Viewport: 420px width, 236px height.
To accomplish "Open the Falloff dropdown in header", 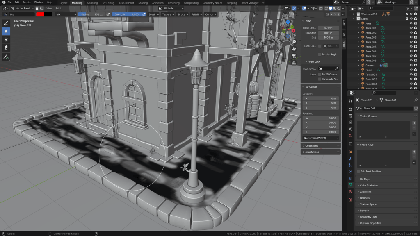I will [197, 14].
